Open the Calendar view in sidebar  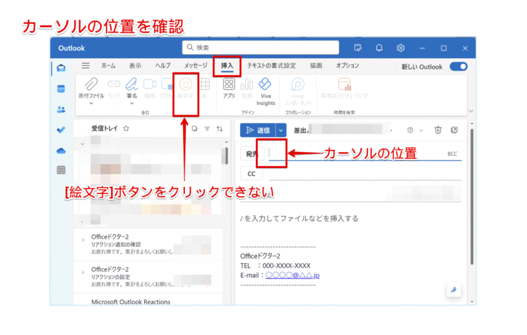(61, 89)
